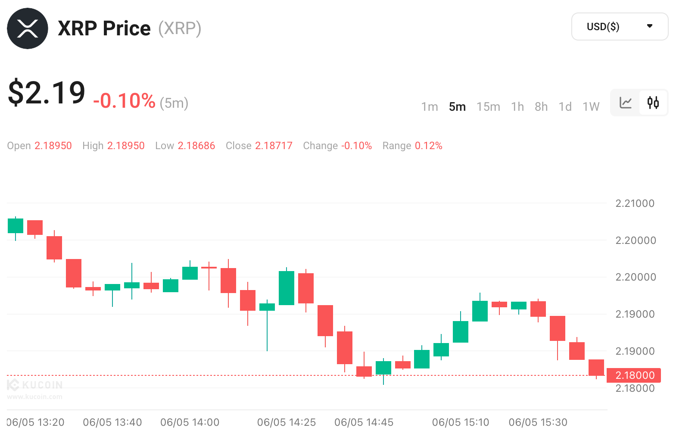Click the first green candle on chart
Image resolution: width=673 pixels, height=437 pixels.
(16, 226)
